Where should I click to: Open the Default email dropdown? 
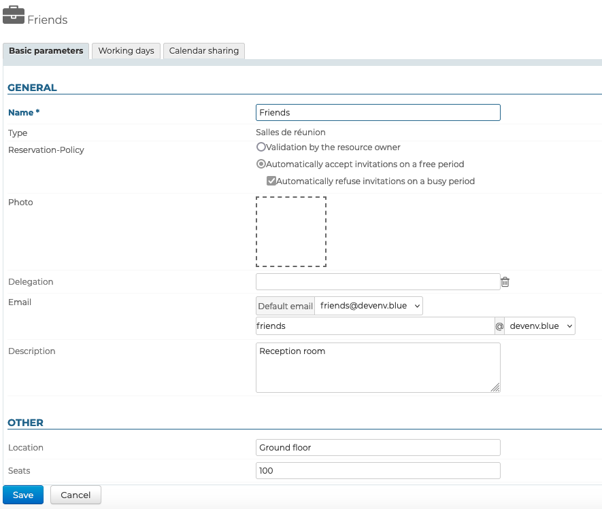(369, 306)
